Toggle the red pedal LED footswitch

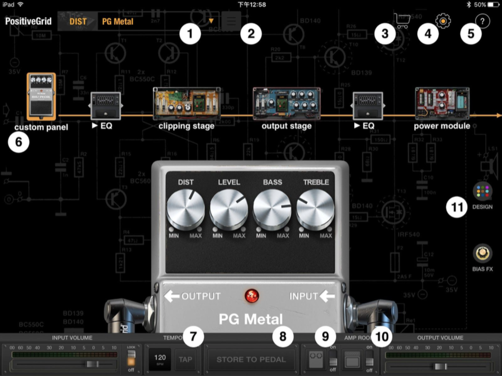(x=252, y=296)
